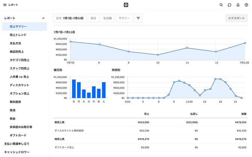Click the 18 o'clock data point in 時間別 chart

(220, 79)
